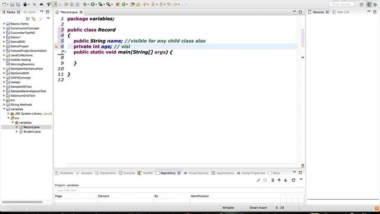
Task: Click the New file toolbar icon
Action: point(4,4)
